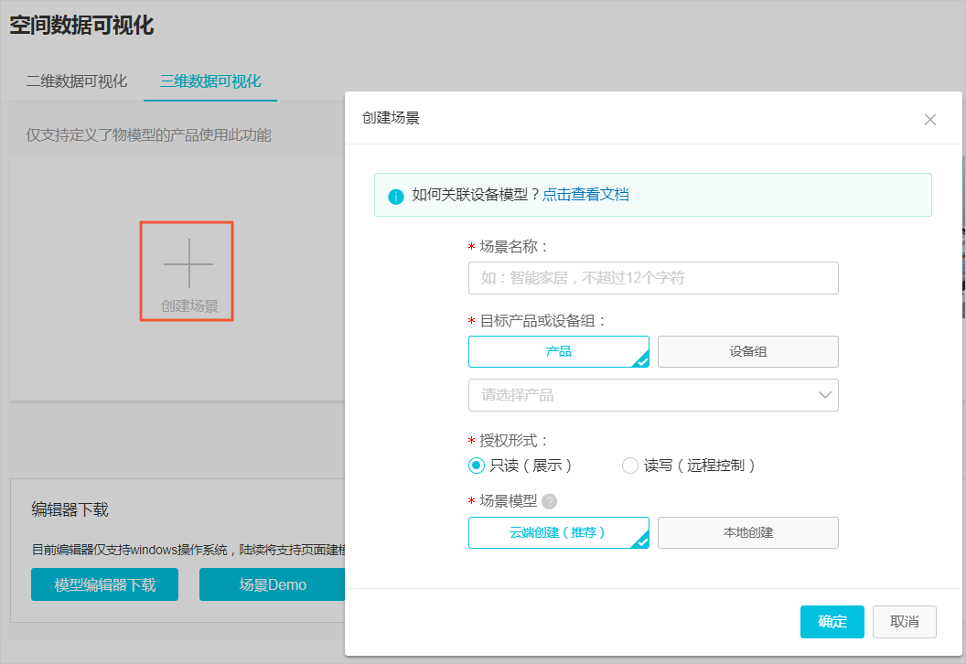Open 场景Demo button
Viewport: 966px width, 664px height.
tap(273, 585)
